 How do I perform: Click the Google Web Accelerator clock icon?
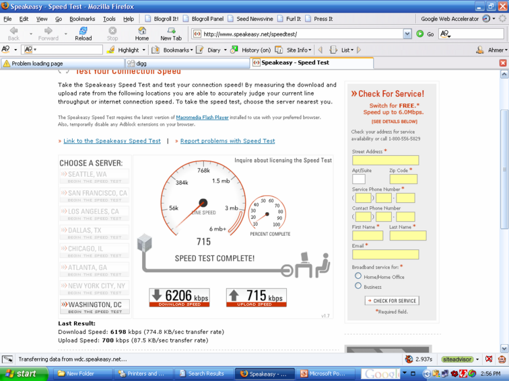pos(486,18)
